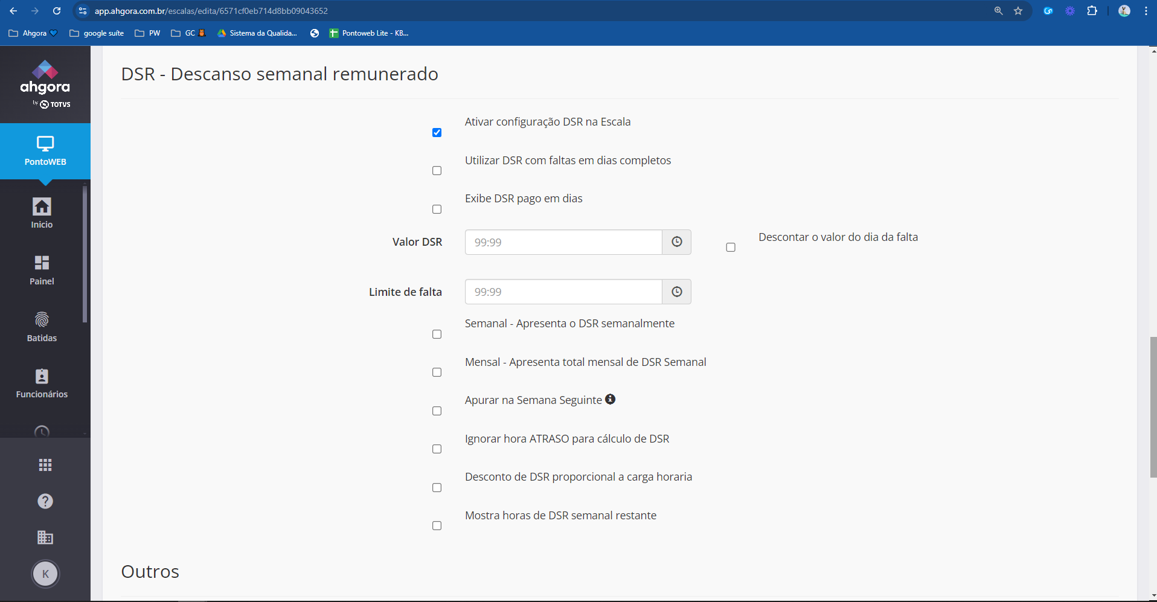Viewport: 1157px width, 602px height.
Task: Open Batidas fingerprint icon
Action: pyautogui.click(x=42, y=327)
